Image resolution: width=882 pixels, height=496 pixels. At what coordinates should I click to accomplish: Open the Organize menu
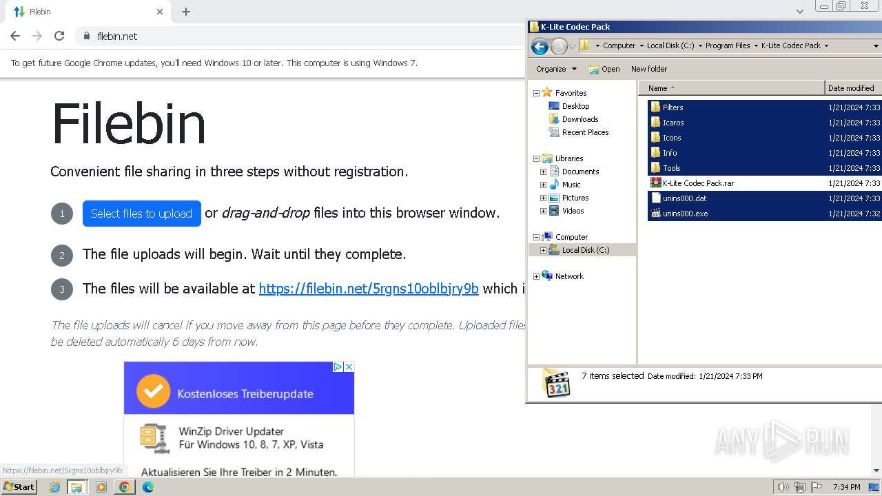click(556, 69)
